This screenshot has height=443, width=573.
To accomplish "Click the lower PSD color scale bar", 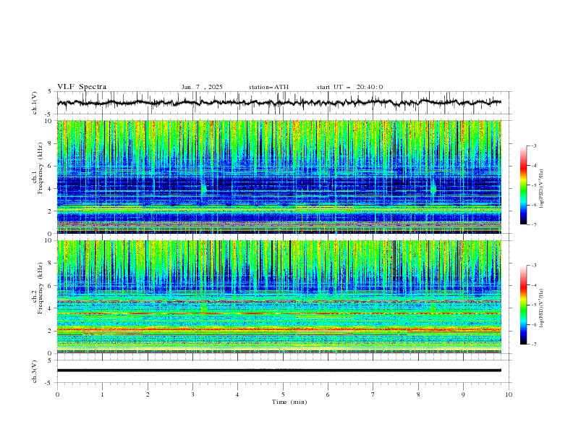I will [x=524, y=305].
